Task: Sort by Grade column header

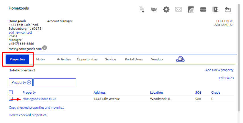Action: click(216, 93)
